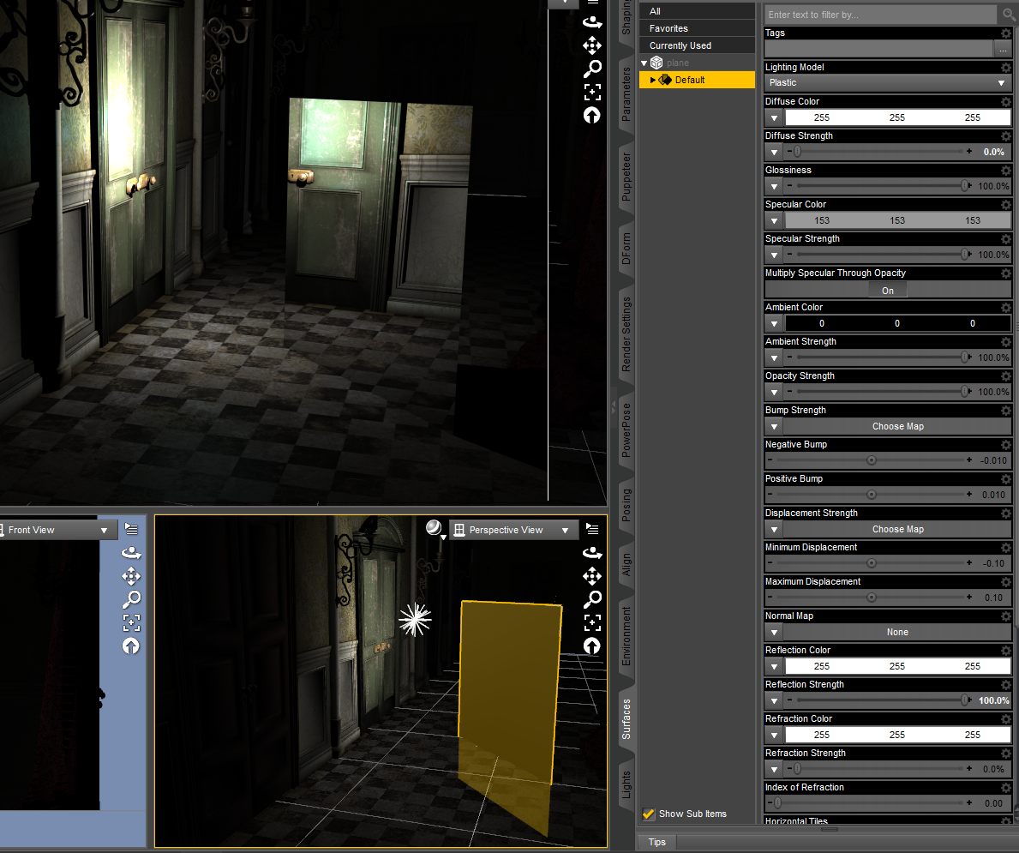
Task: Expand Diffuse Color map dropdown arrow
Action: tap(774, 117)
